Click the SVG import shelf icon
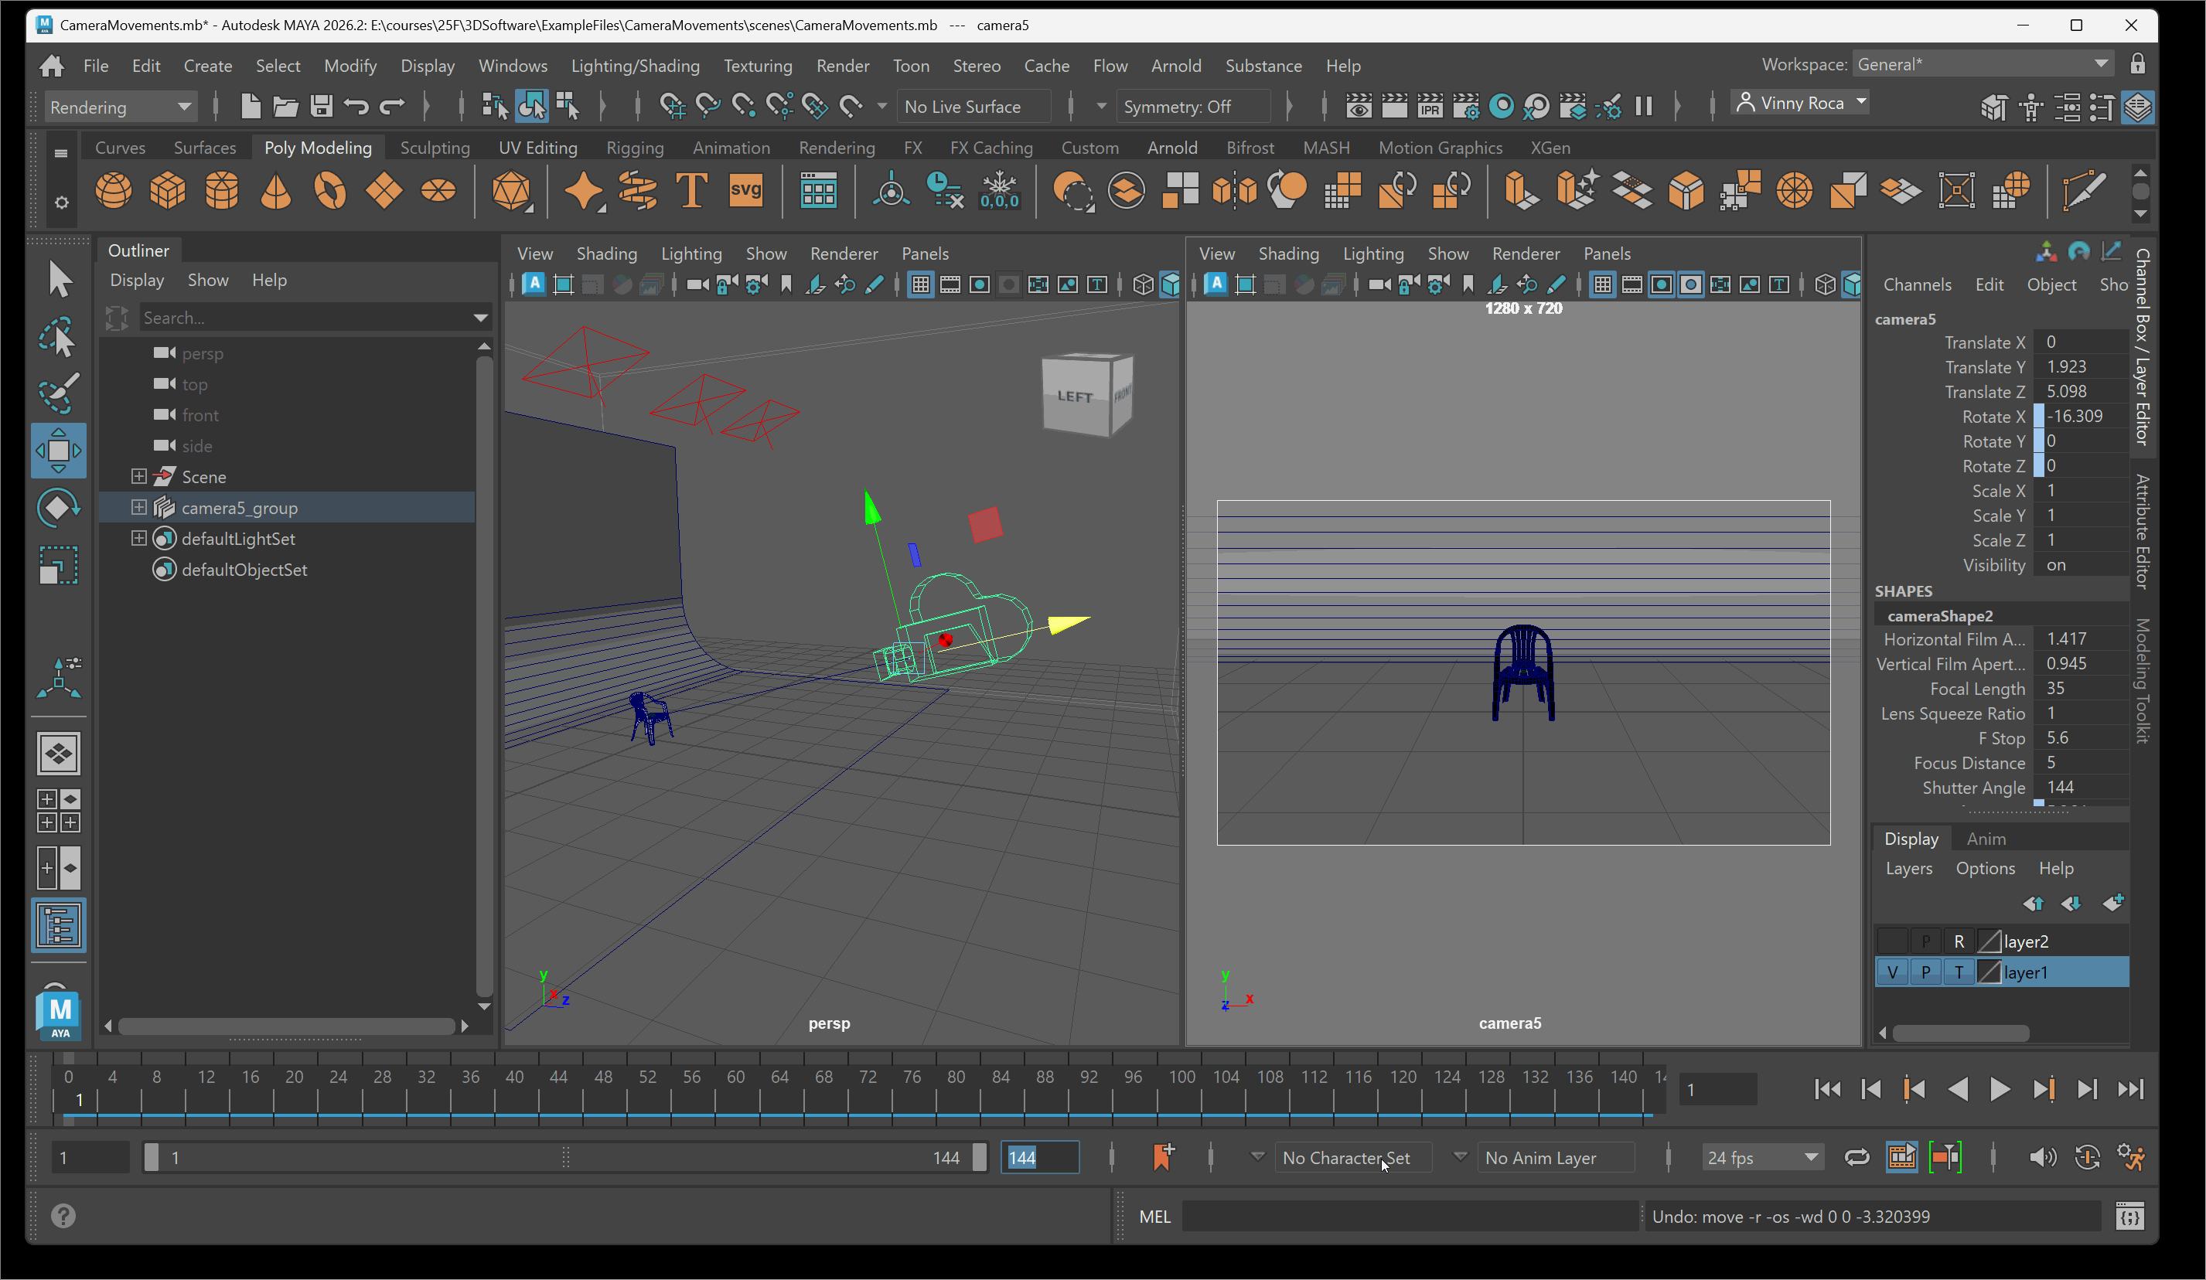The height and width of the screenshot is (1280, 2206). (745, 191)
